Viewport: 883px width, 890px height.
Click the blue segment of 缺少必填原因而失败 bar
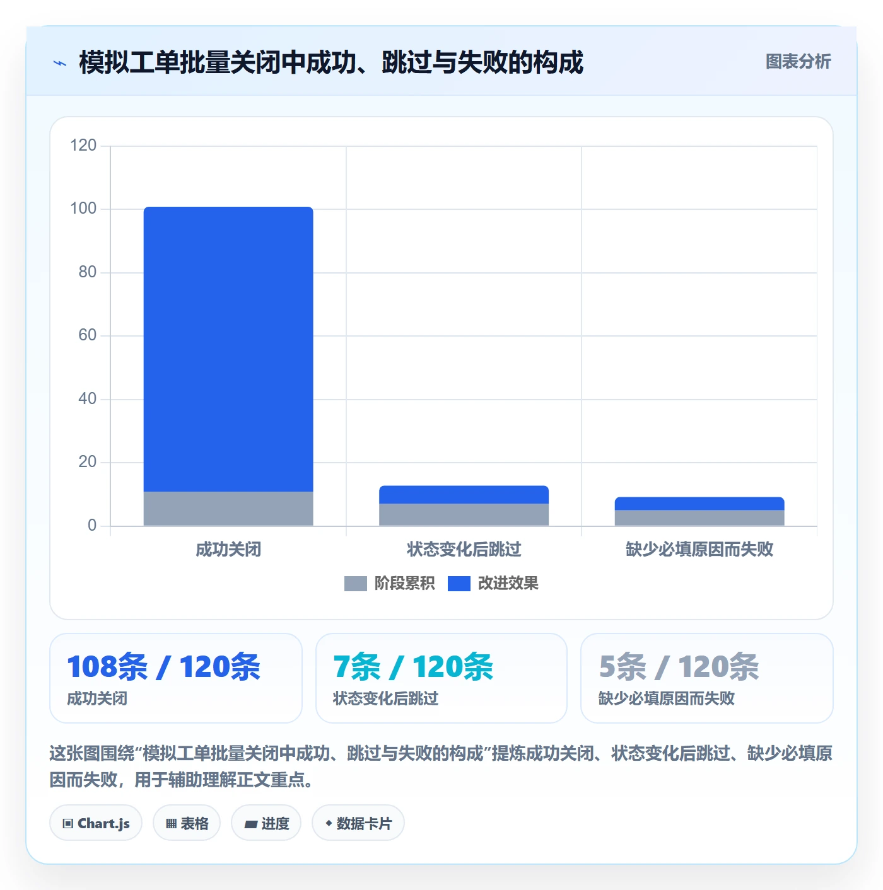click(699, 504)
